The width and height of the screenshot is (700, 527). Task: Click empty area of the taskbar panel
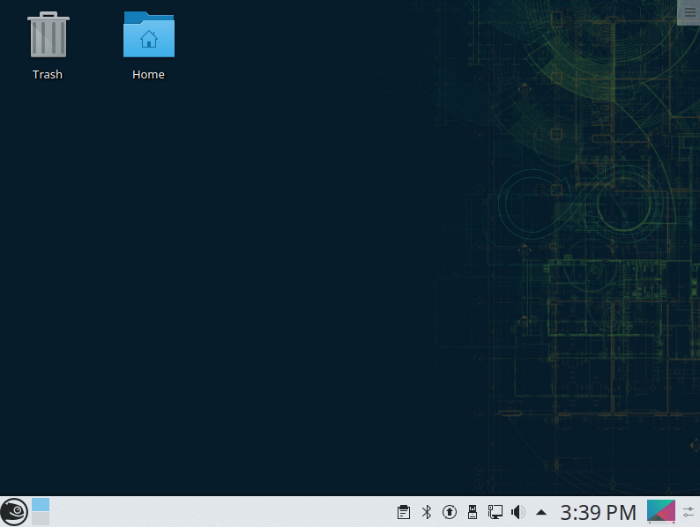point(220,512)
